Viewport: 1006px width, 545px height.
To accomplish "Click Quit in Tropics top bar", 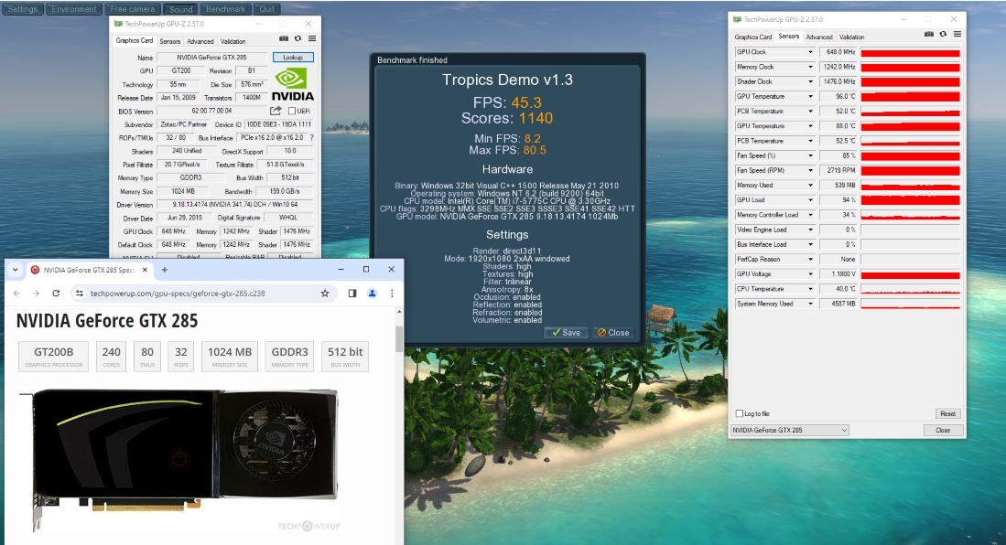I will point(267,9).
